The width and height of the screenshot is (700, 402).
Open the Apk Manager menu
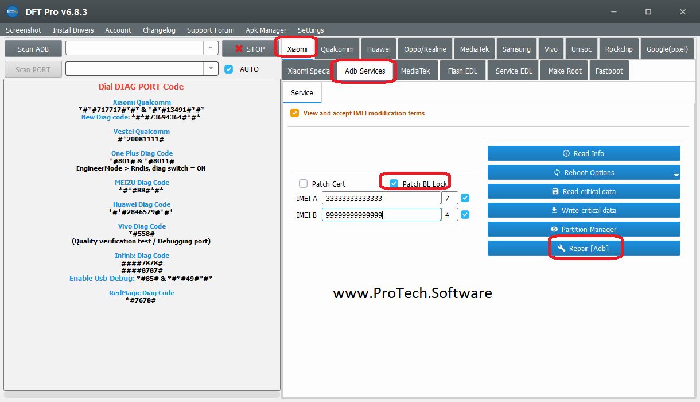(x=266, y=30)
